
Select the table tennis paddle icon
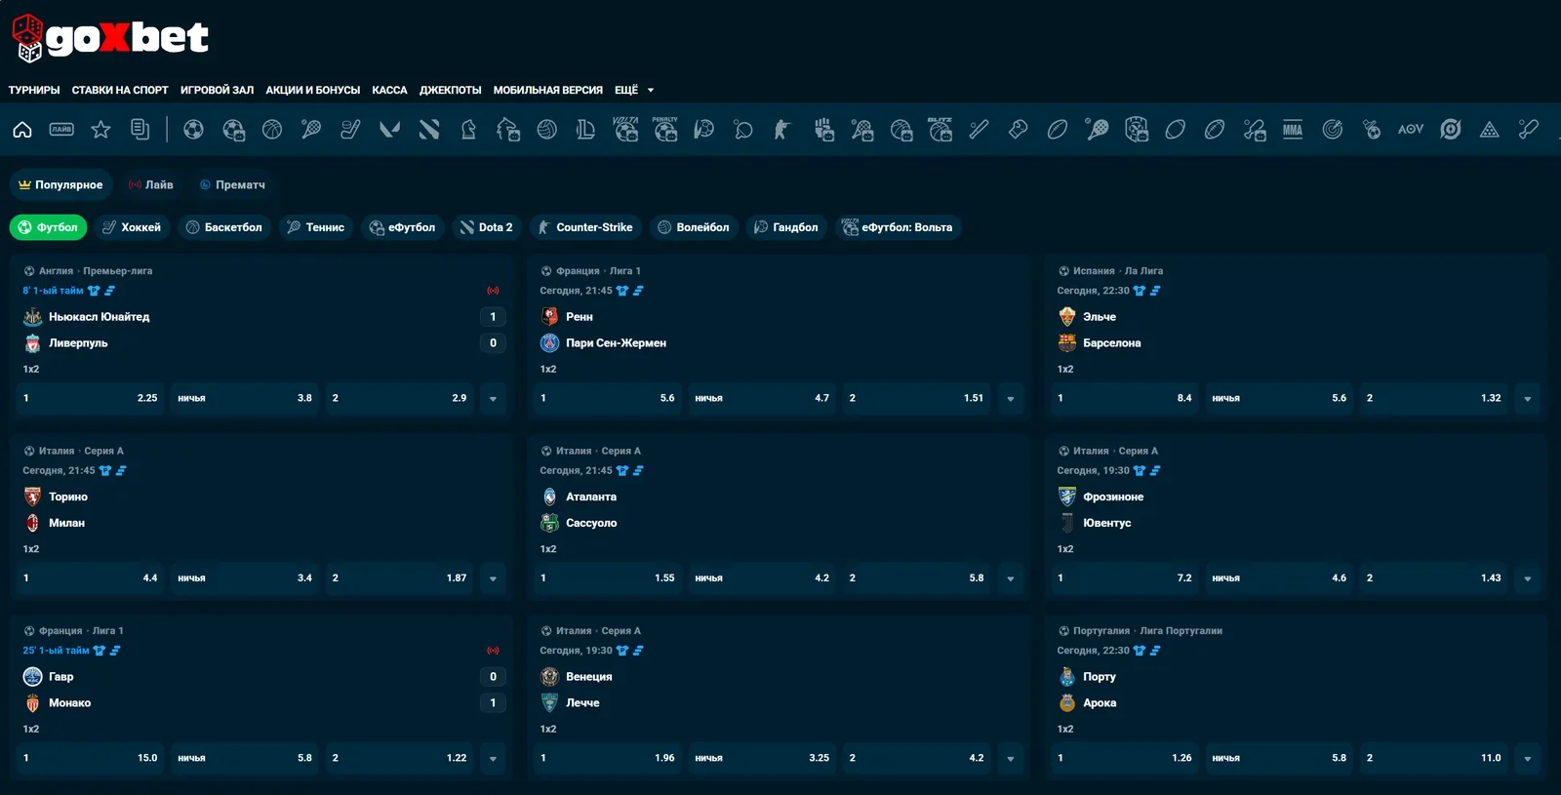click(x=743, y=129)
